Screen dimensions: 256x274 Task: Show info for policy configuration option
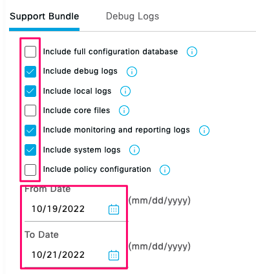pyautogui.click(x=165, y=170)
